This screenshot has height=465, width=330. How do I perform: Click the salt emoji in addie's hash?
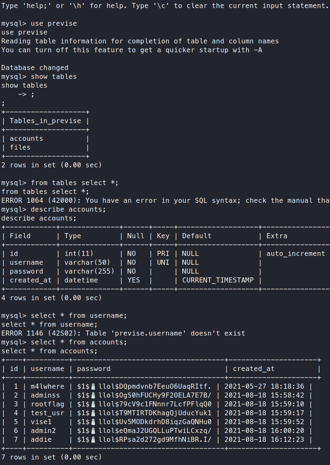pos(94,439)
